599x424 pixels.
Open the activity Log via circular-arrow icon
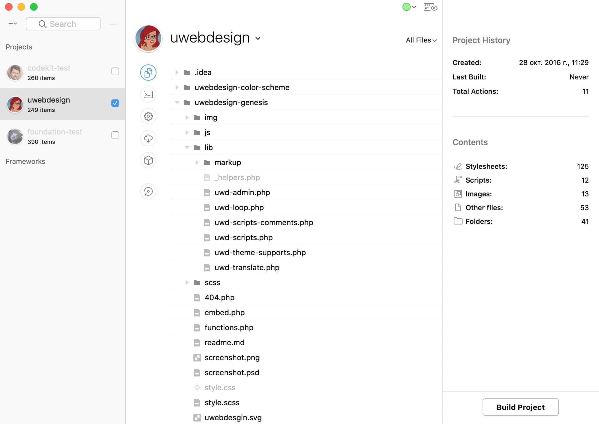(x=148, y=191)
